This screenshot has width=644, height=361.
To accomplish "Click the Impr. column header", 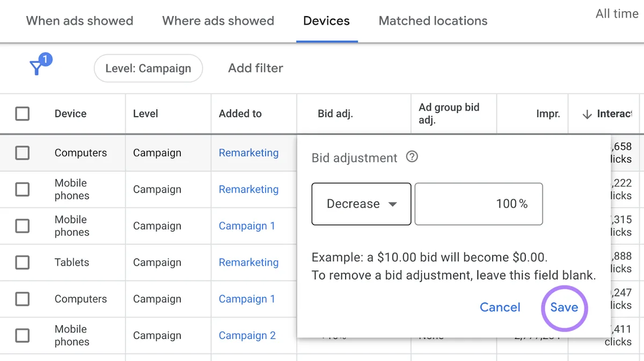I will pos(548,114).
